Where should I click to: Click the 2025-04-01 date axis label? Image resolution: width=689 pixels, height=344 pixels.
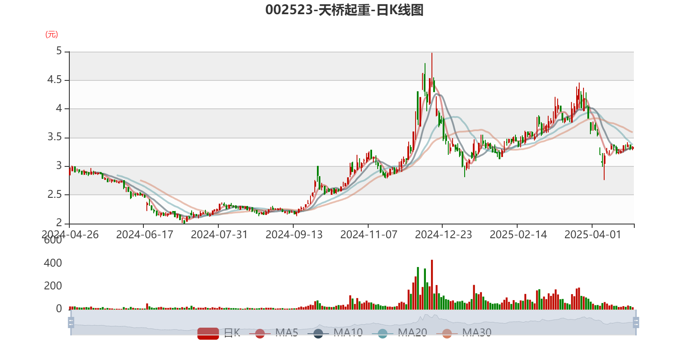[593, 234]
